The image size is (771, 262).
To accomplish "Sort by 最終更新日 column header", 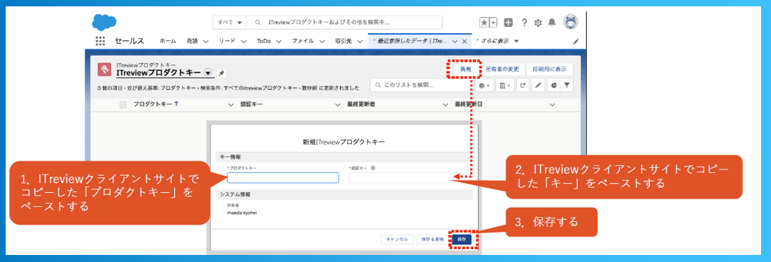I will point(469,105).
